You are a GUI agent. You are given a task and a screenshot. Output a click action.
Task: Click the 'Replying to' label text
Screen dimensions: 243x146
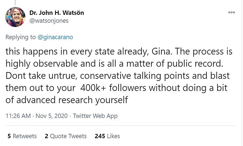21,37
